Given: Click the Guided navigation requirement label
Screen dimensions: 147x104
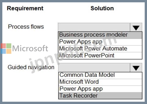Looking at the screenshot, I should (x=31, y=67).
